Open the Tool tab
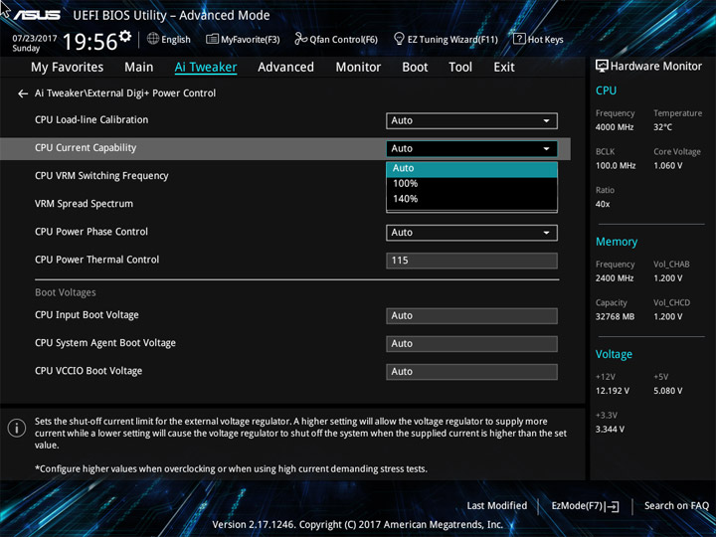This screenshot has height=537, width=716. coord(460,68)
